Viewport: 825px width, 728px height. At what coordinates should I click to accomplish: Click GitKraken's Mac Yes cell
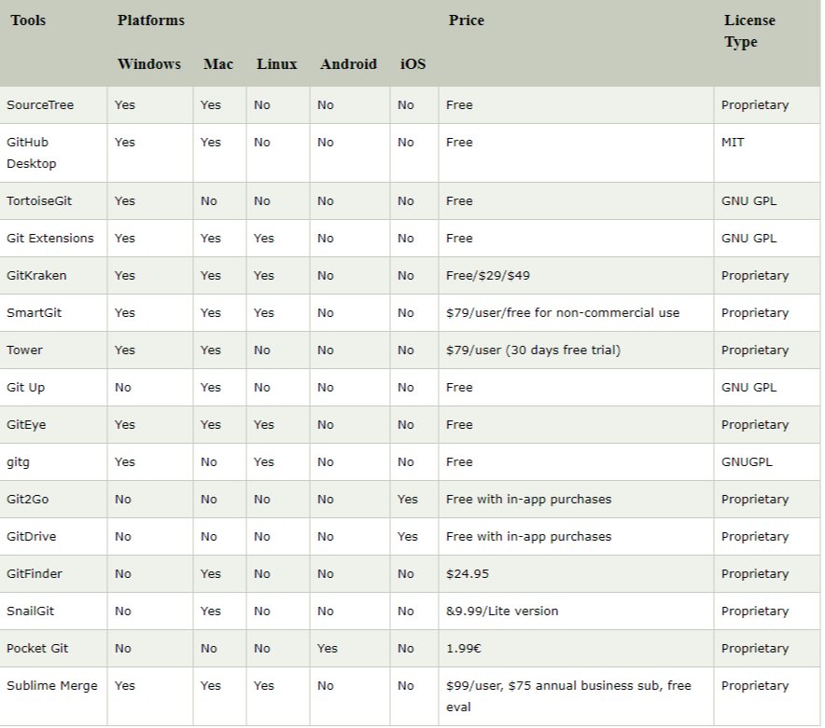(x=211, y=275)
